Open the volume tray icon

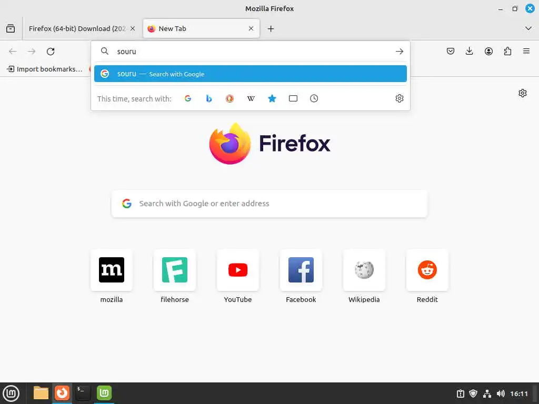coord(501,393)
